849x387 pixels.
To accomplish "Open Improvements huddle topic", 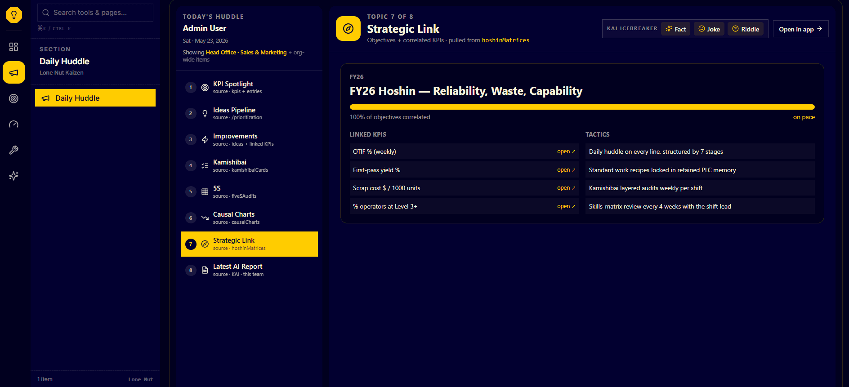I will click(x=249, y=139).
